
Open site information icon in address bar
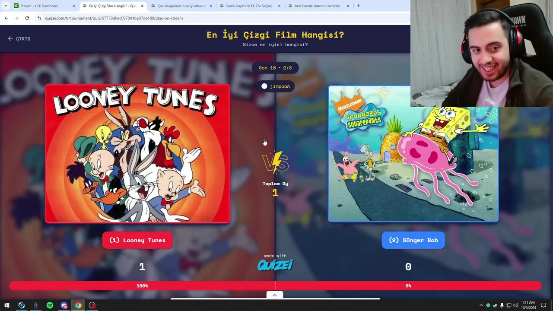(x=39, y=18)
